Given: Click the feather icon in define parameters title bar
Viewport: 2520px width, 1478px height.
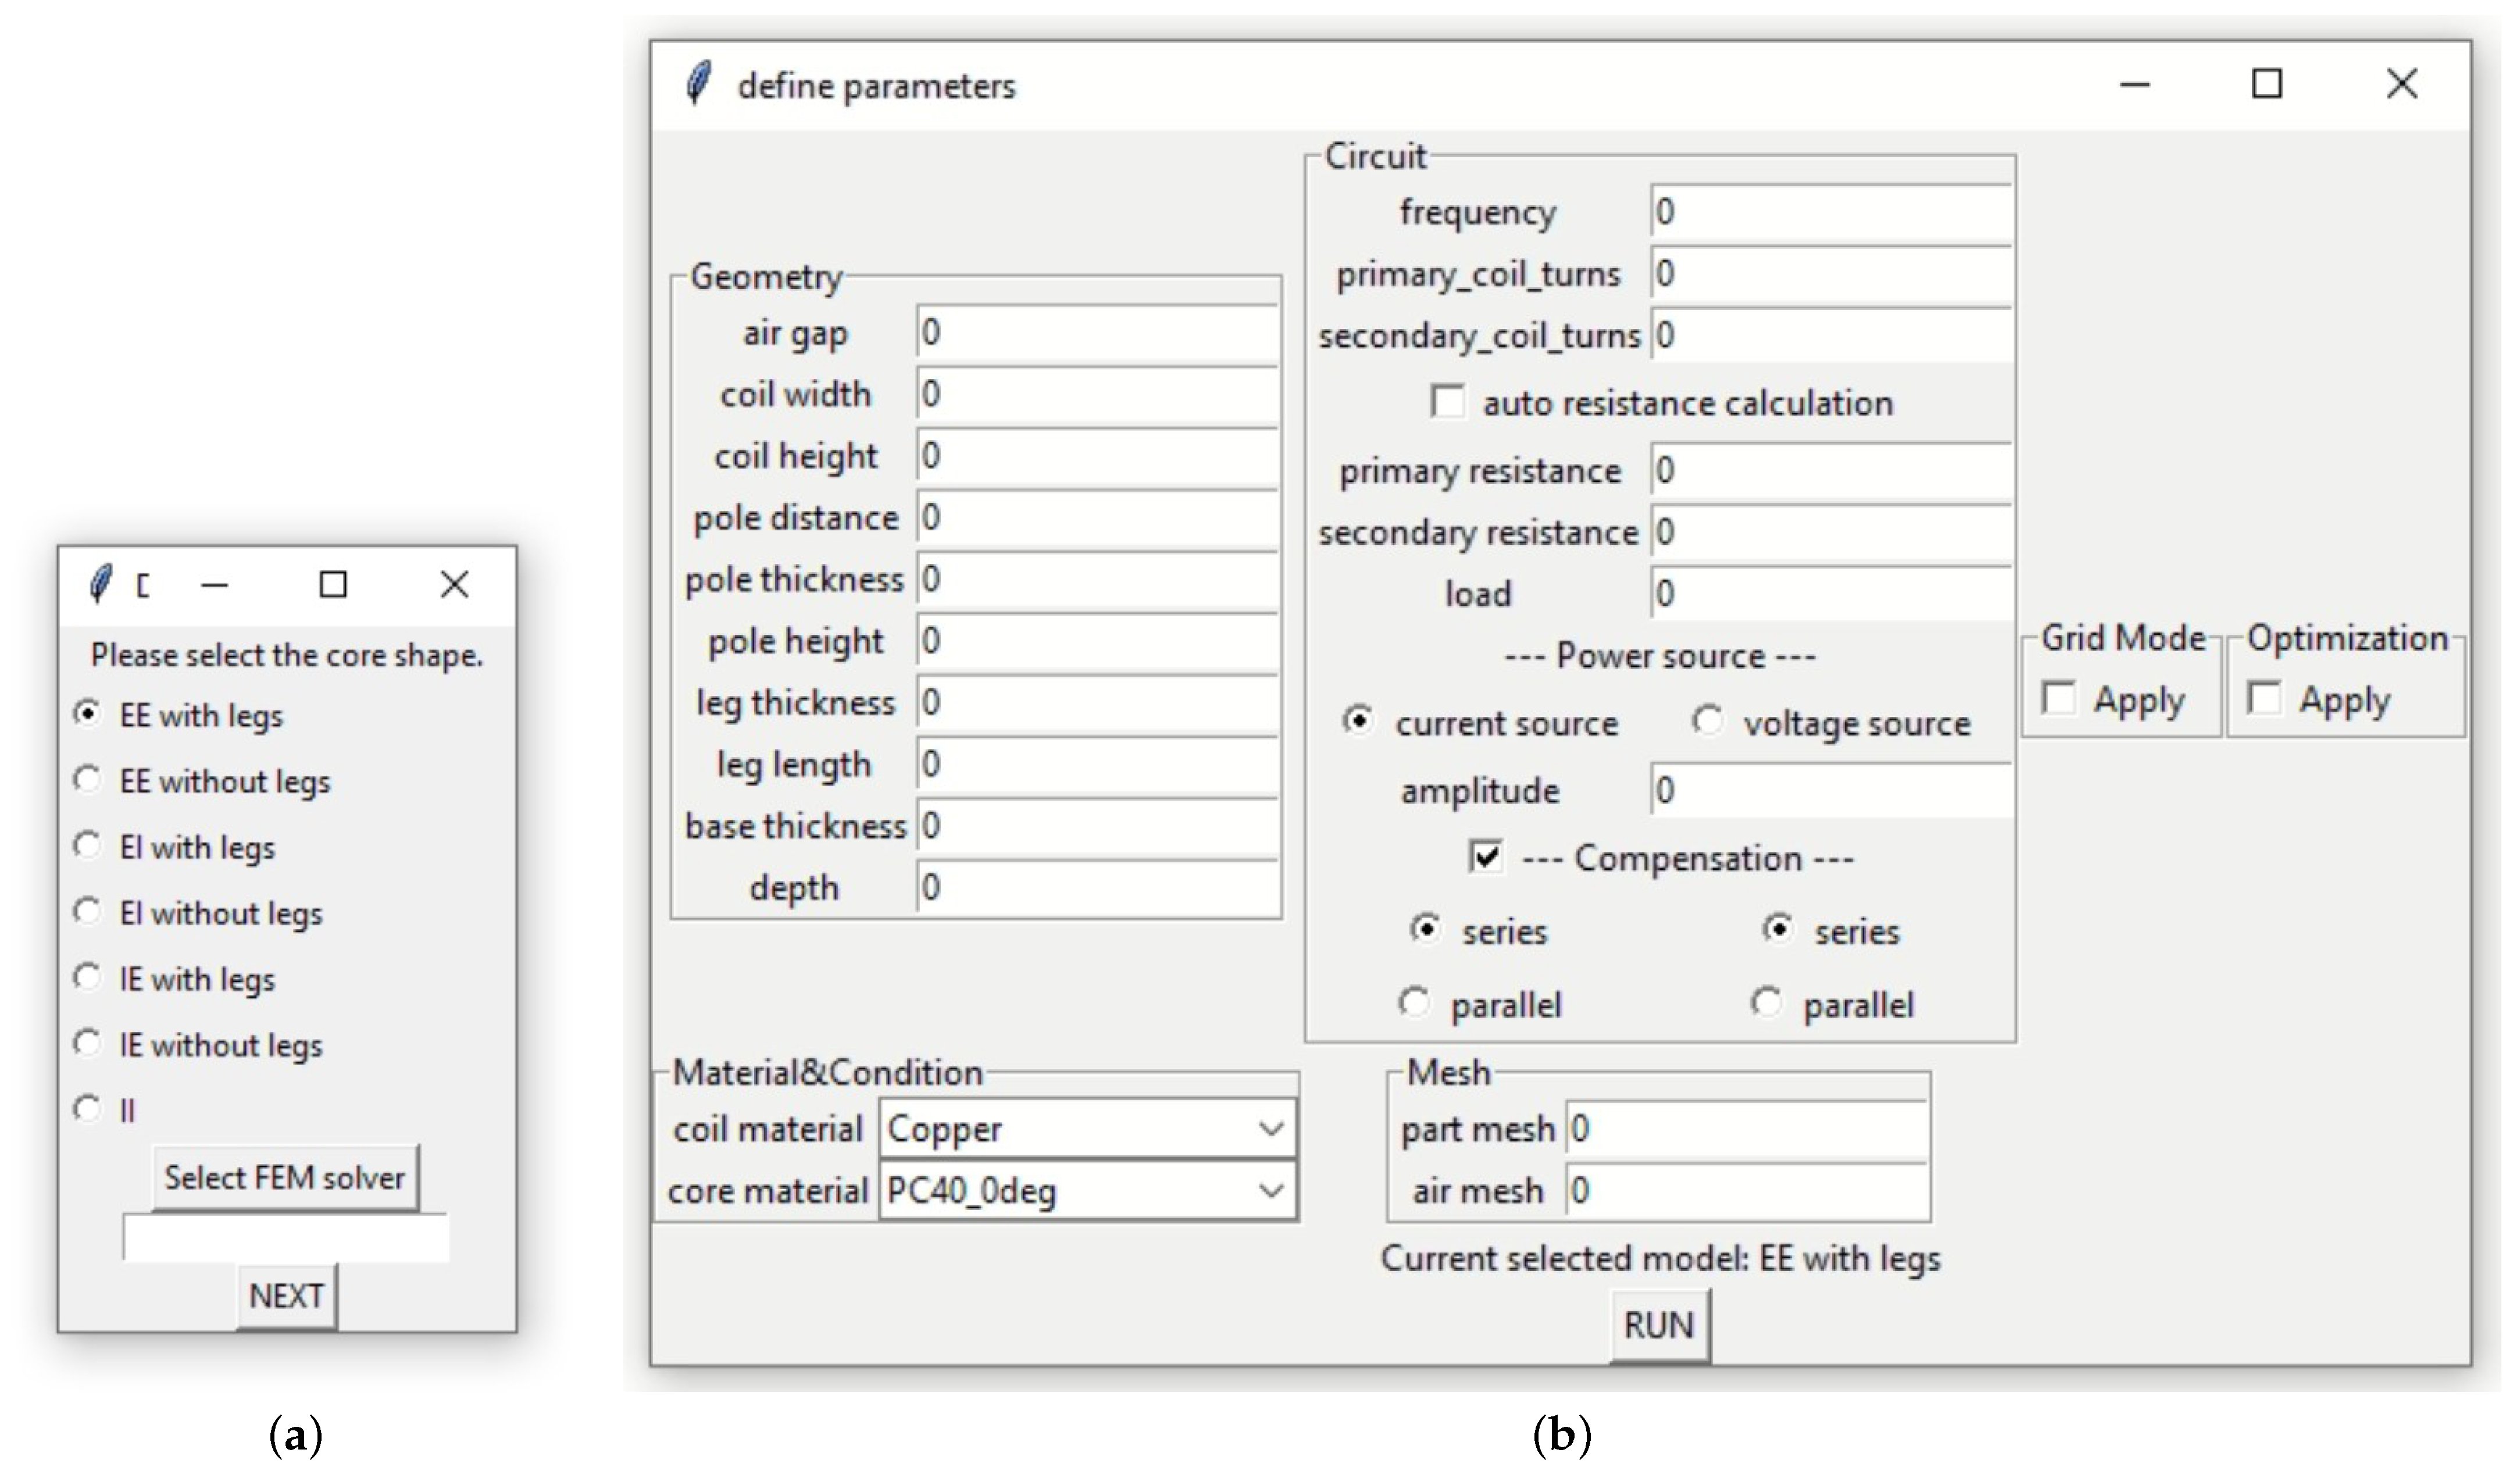Looking at the screenshot, I should [699, 83].
